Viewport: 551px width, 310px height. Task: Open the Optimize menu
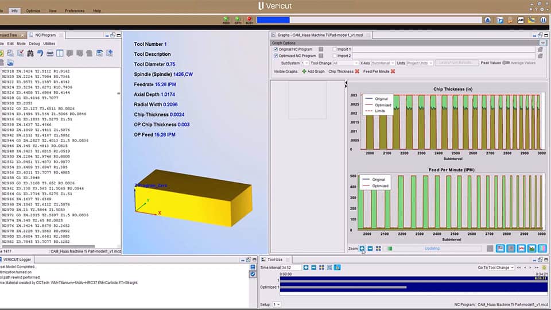point(33,10)
